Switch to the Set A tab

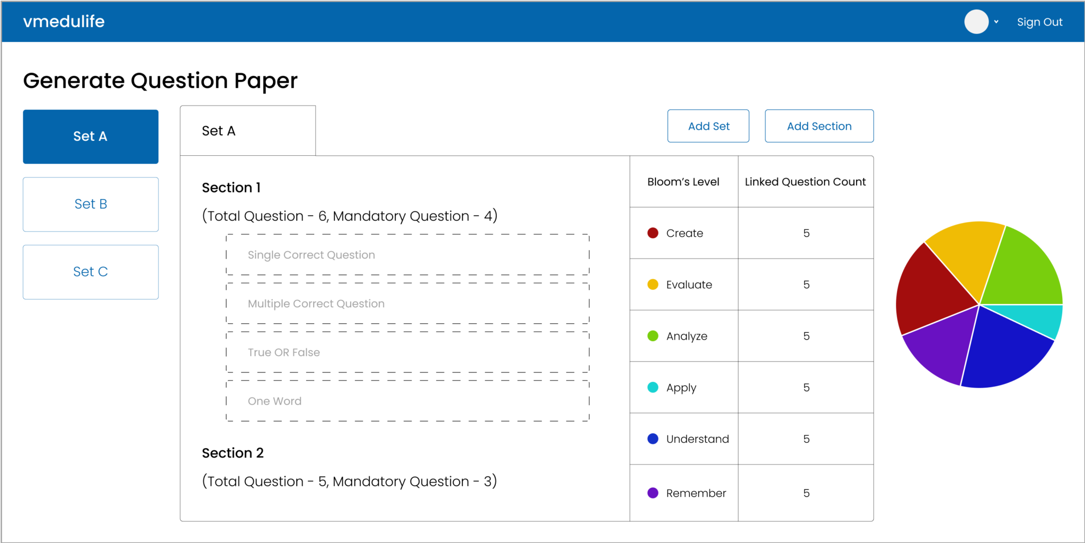218,130
